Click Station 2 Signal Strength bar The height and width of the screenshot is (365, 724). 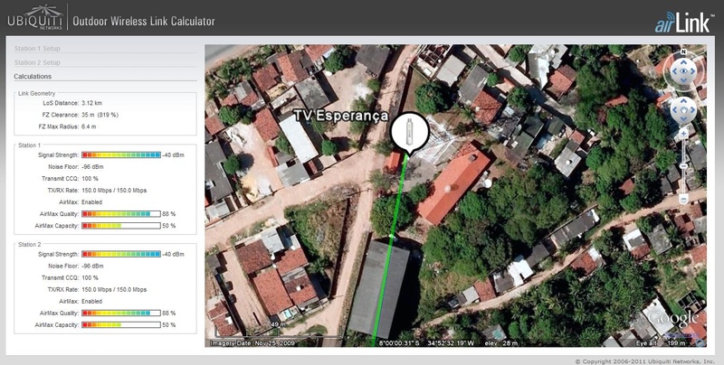[121, 255]
